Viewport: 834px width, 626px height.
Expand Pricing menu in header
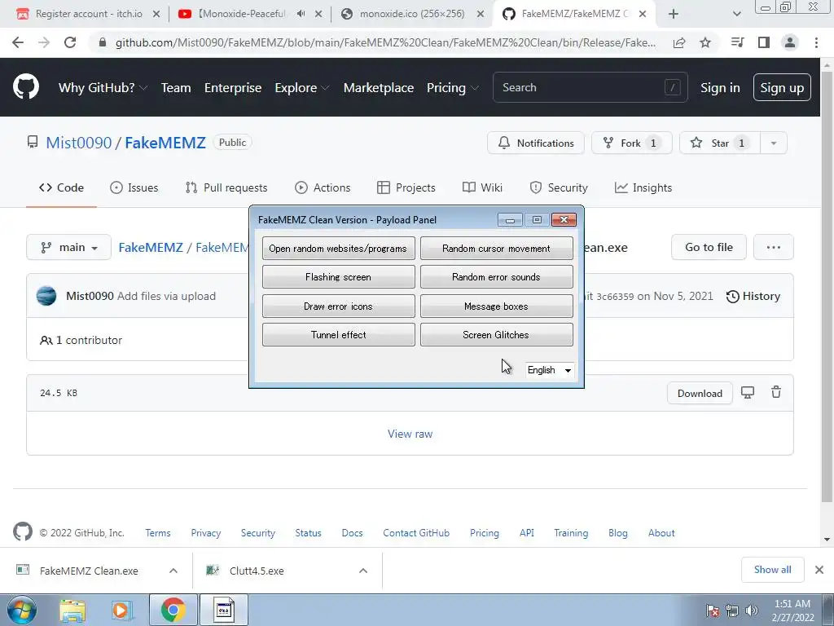[x=453, y=88]
